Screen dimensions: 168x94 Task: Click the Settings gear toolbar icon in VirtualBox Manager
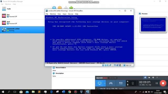pyautogui.click(x=60, y=8)
